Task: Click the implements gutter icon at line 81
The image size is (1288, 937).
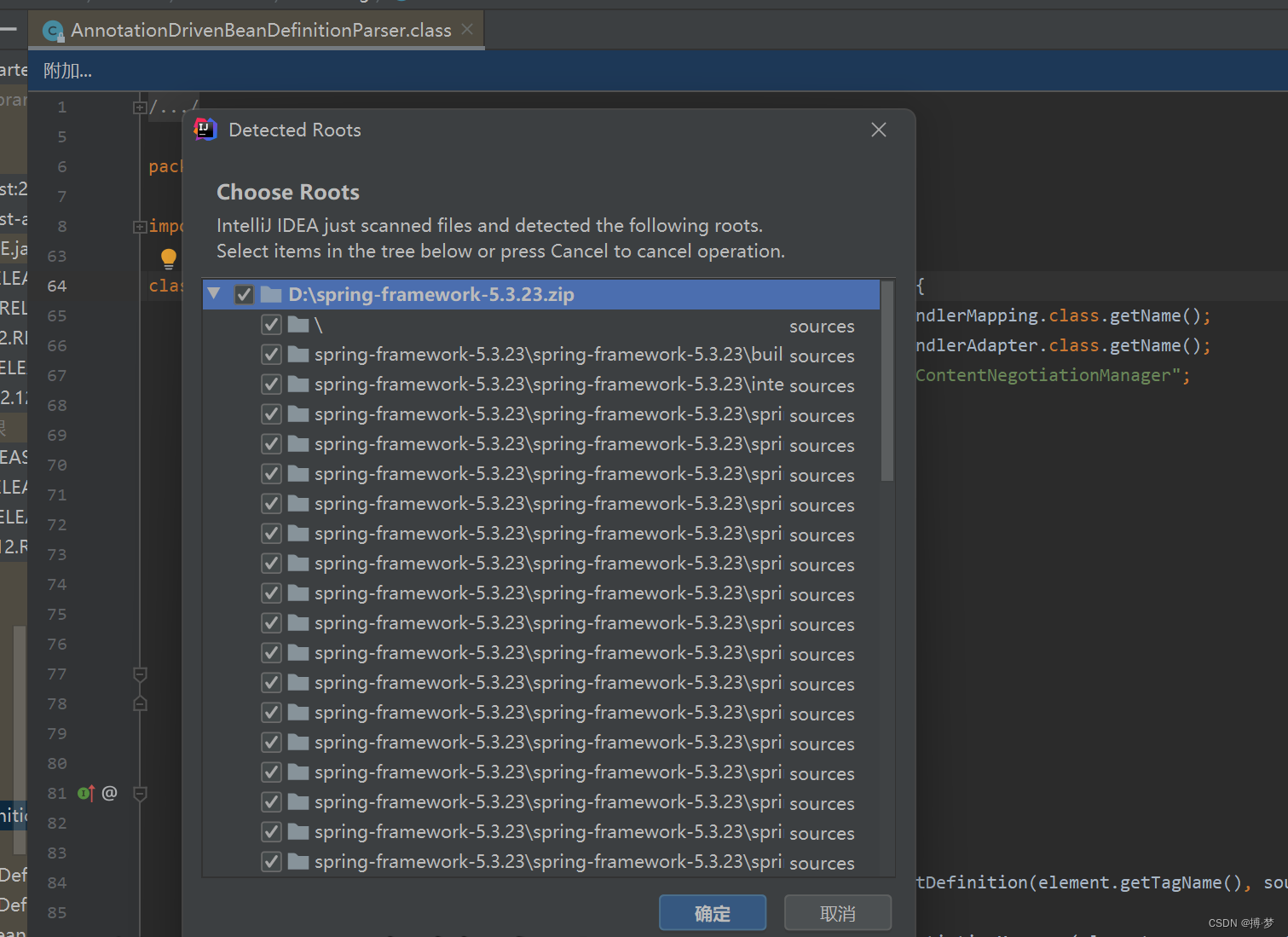Action: coord(86,793)
